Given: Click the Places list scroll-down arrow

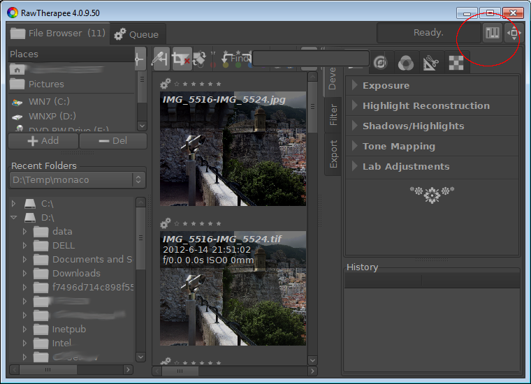Looking at the screenshot, I should 143,126.
